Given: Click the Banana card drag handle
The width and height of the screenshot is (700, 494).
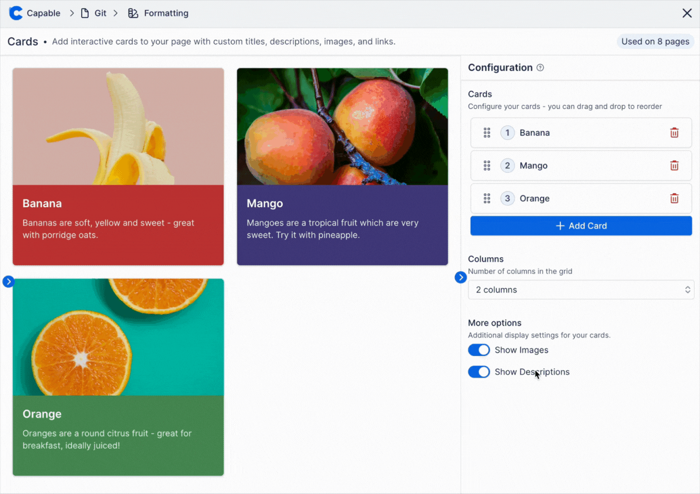Looking at the screenshot, I should [487, 133].
